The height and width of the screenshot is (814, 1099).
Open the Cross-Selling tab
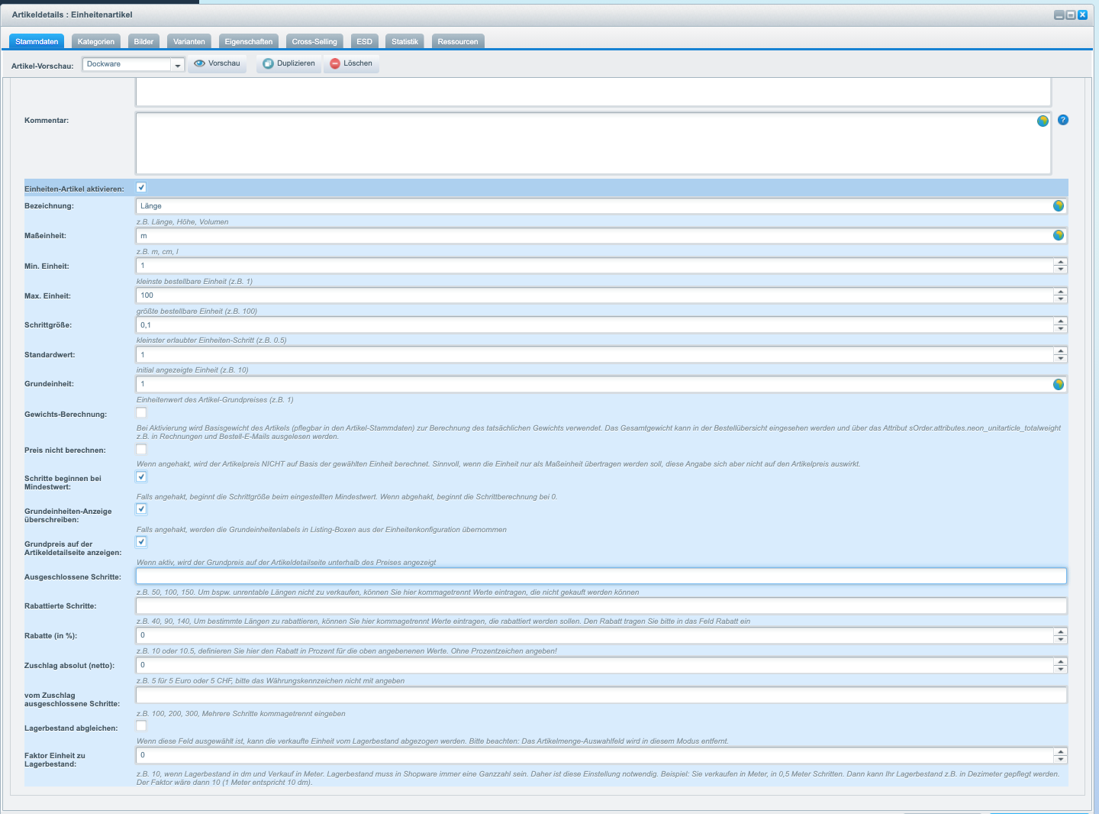tap(314, 41)
